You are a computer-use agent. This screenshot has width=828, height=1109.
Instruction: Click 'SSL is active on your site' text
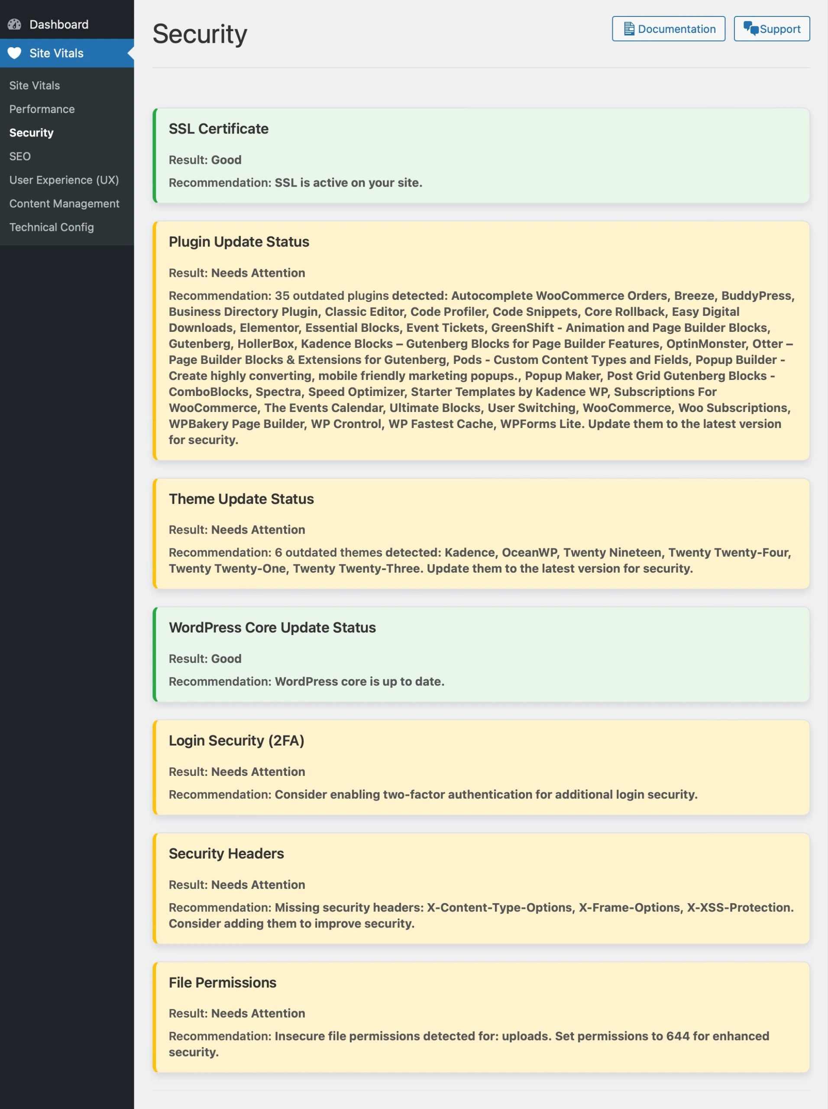pos(348,183)
